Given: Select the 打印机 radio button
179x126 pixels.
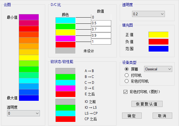Looking at the screenshot, I should coord(127,75).
